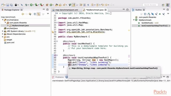The width and height of the screenshot is (171, 96).
Task: Select testMethod() in Outline
Action: point(150,23)
